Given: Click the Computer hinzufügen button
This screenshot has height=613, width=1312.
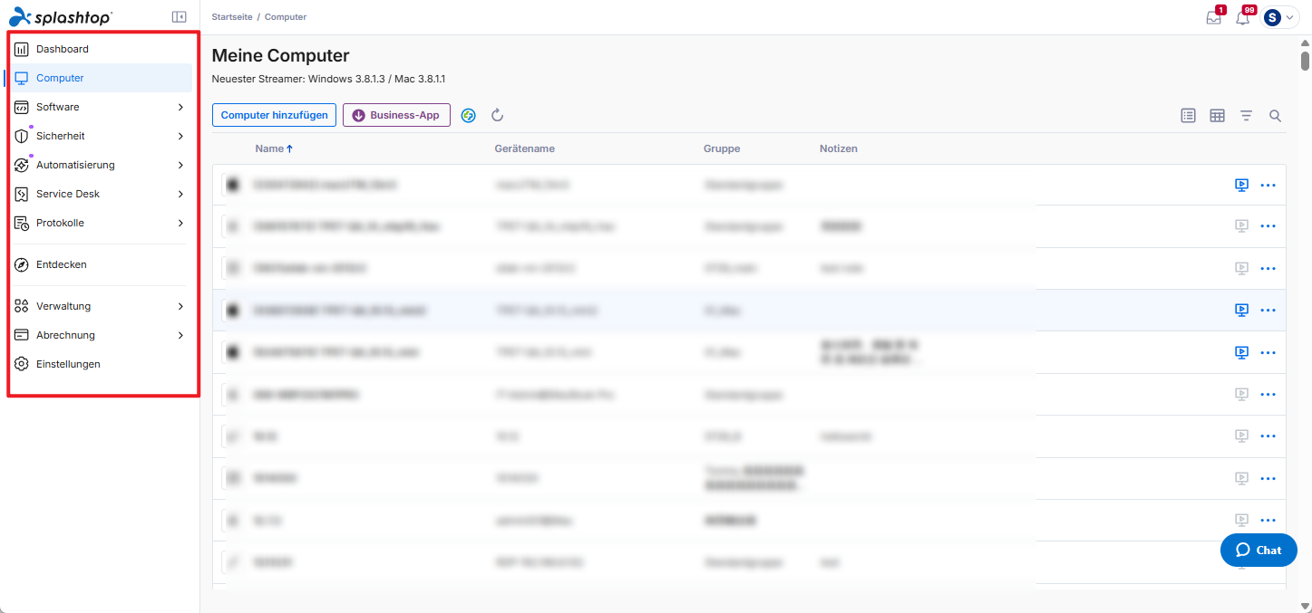Looking at the screenshot, I should tap(274, 115).
